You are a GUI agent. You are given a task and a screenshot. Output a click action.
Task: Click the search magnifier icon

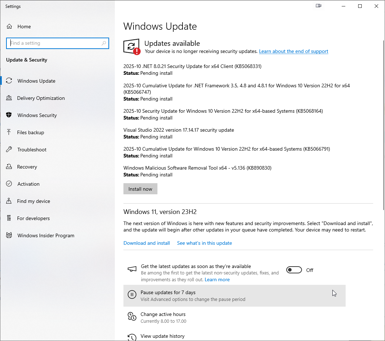pos(104,43)
